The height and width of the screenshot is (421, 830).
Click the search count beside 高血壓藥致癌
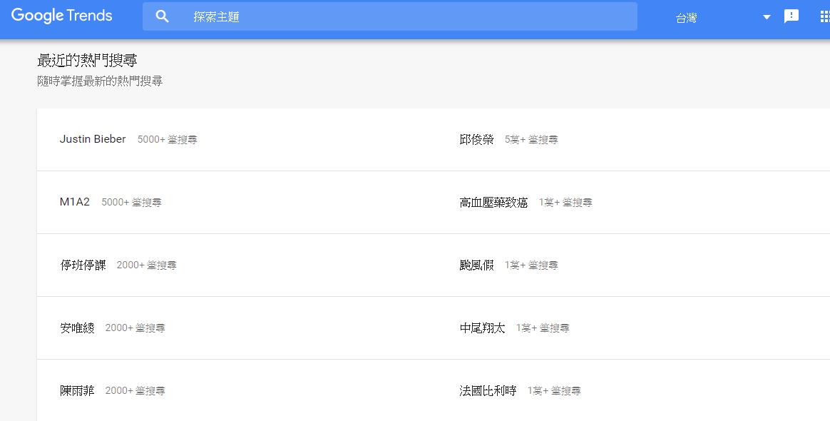click(565, 202)
